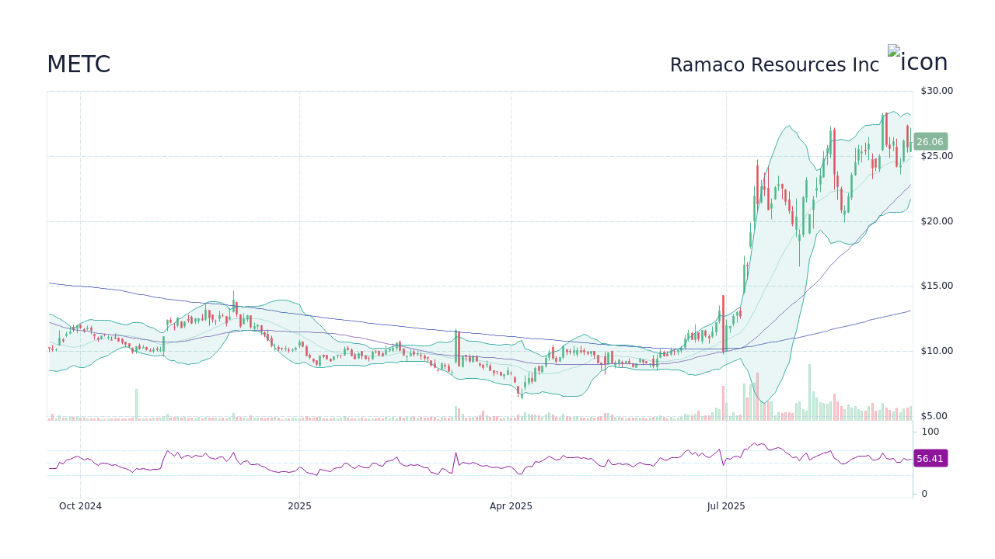This screenshot has height=559, width=995.
Task: Toggle the RSI overbought dashed line
Action: 466,449
